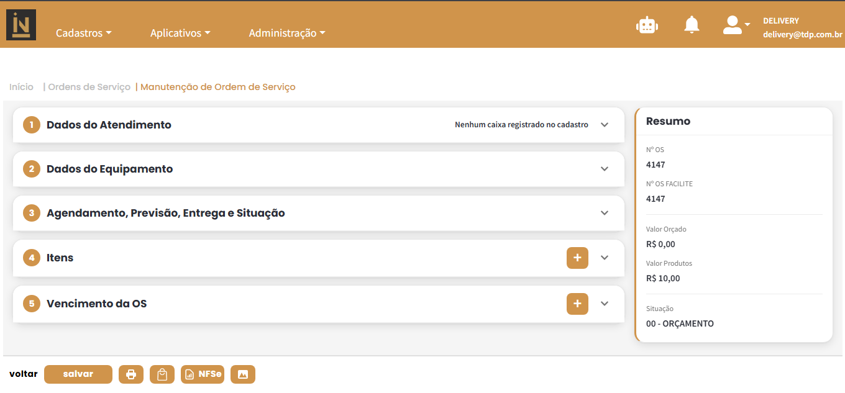Screen dimensions: 845x393
Task: Expand the Agendamento, Previsão, Entrega e Situação chevron
Action: [x=605, y=213]
